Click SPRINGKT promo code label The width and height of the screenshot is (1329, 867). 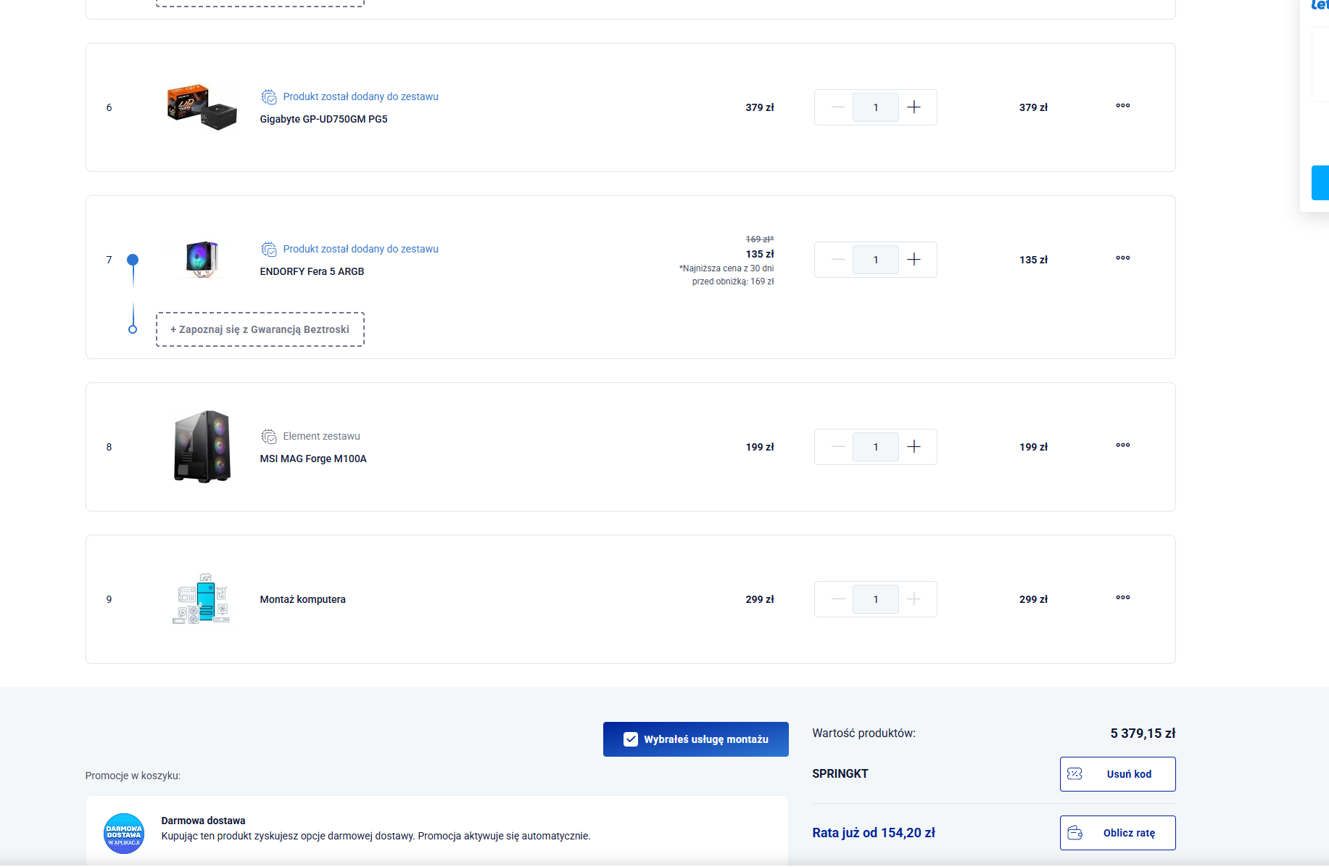coord(840,774)
